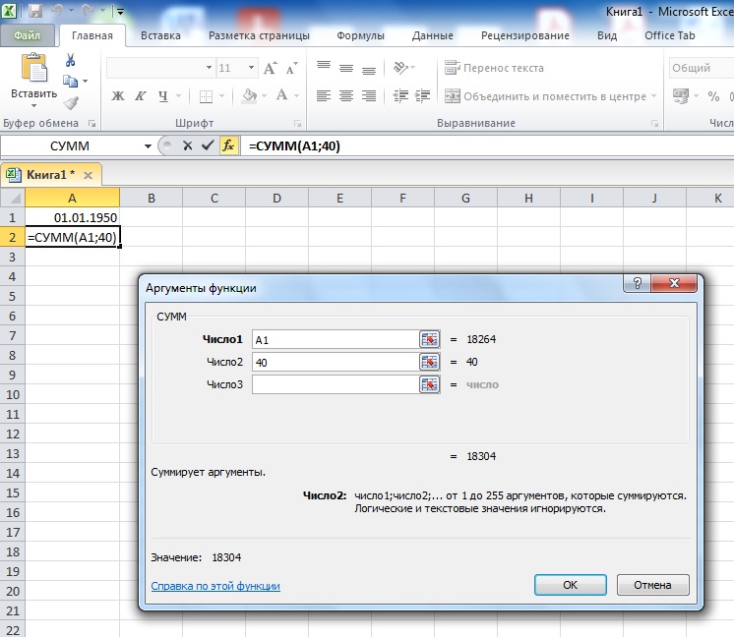The height and width of the screenshot is (637, 734).
Task: Click the Cut scissors icon
Action: click(x=71, y=59)
